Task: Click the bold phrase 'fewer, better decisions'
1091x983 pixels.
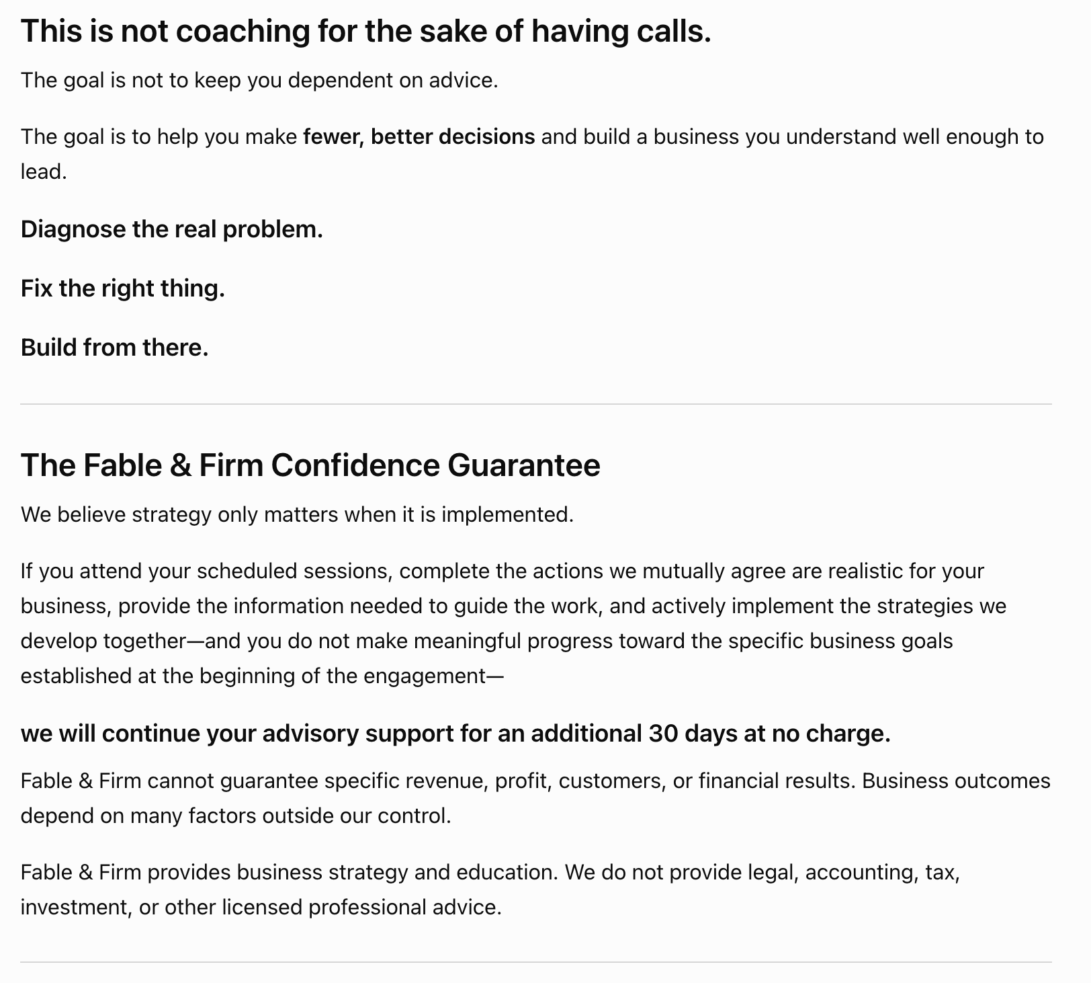Action: click(419, 137)
